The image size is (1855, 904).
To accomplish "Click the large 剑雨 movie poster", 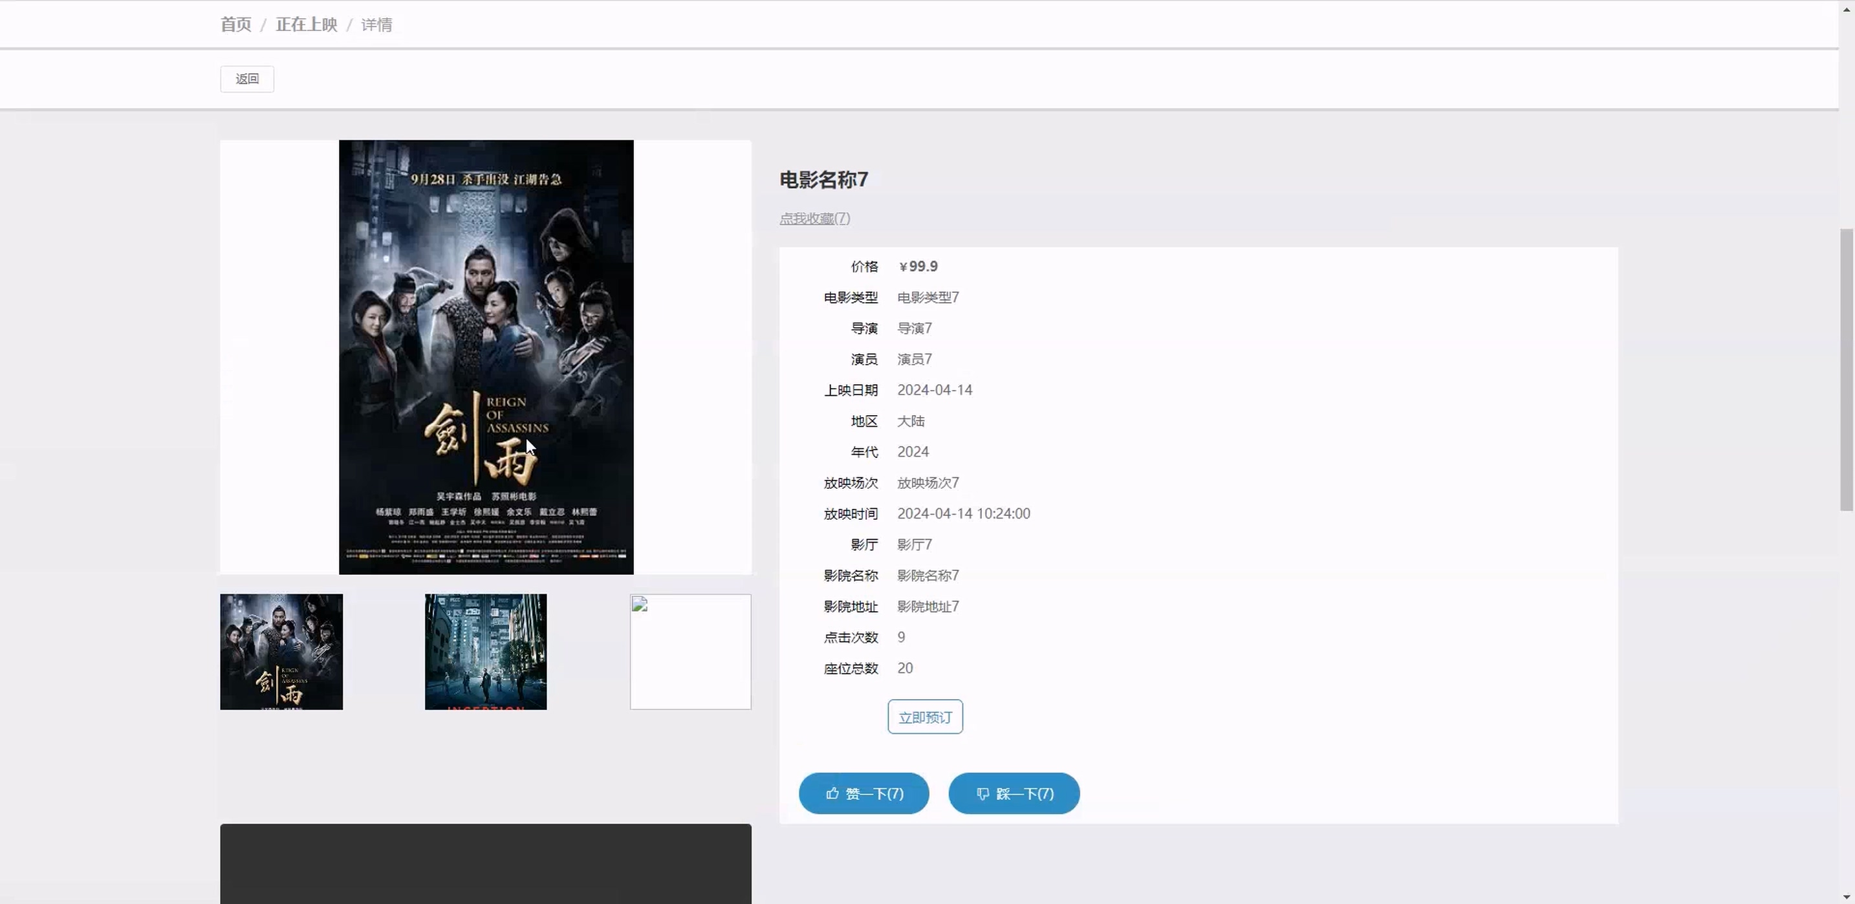I will [486, 357].
